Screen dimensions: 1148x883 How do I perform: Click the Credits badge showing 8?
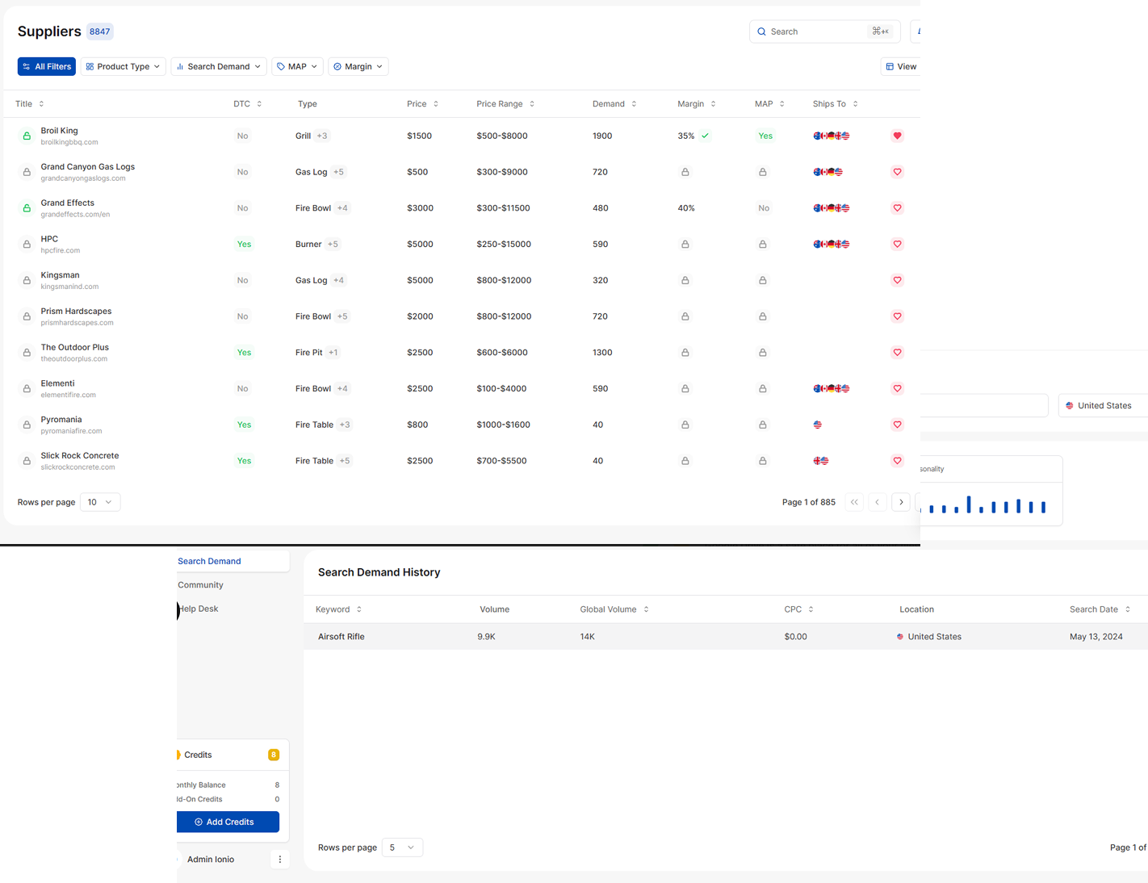pyautogui.click(x=274, y=755)
